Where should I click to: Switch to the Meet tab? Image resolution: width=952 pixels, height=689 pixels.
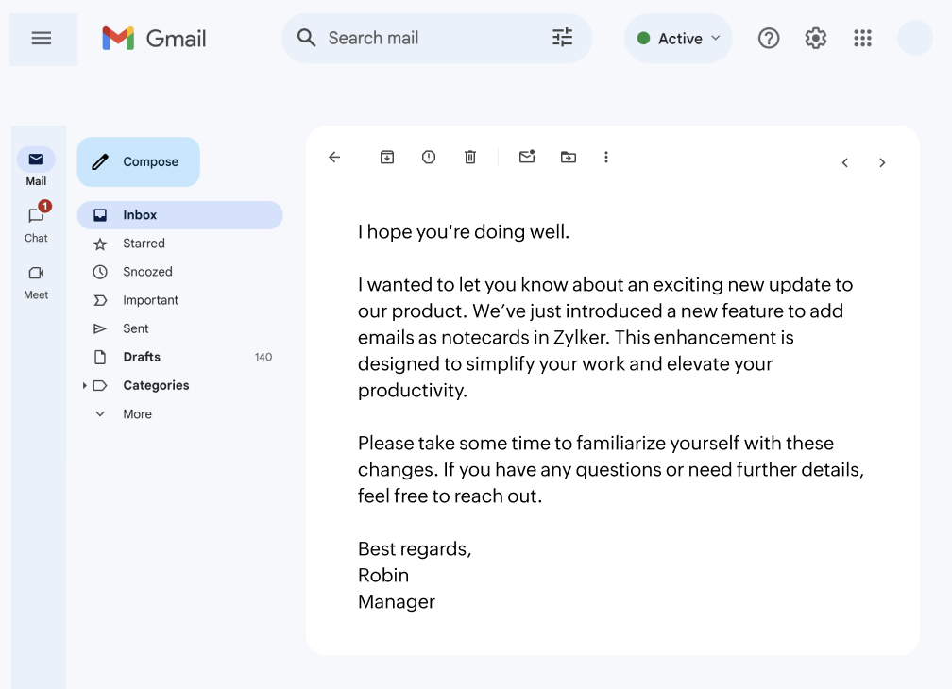point(36,279)
